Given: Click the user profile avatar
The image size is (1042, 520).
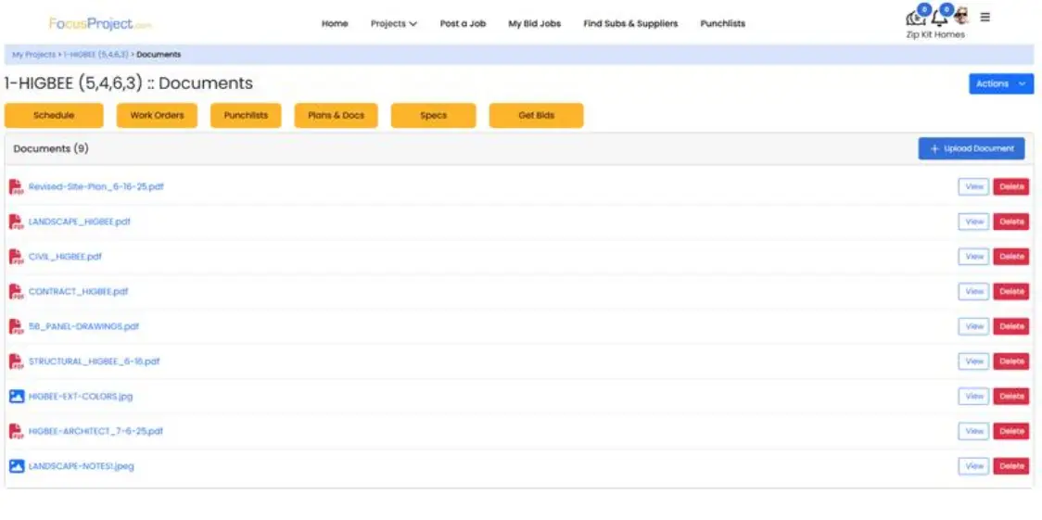Looking at the screenshot, I should (x=961, y=18).
